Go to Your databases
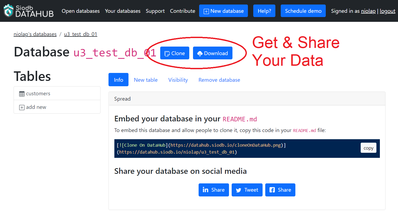 pyautogui.click(x=123, y=11)
